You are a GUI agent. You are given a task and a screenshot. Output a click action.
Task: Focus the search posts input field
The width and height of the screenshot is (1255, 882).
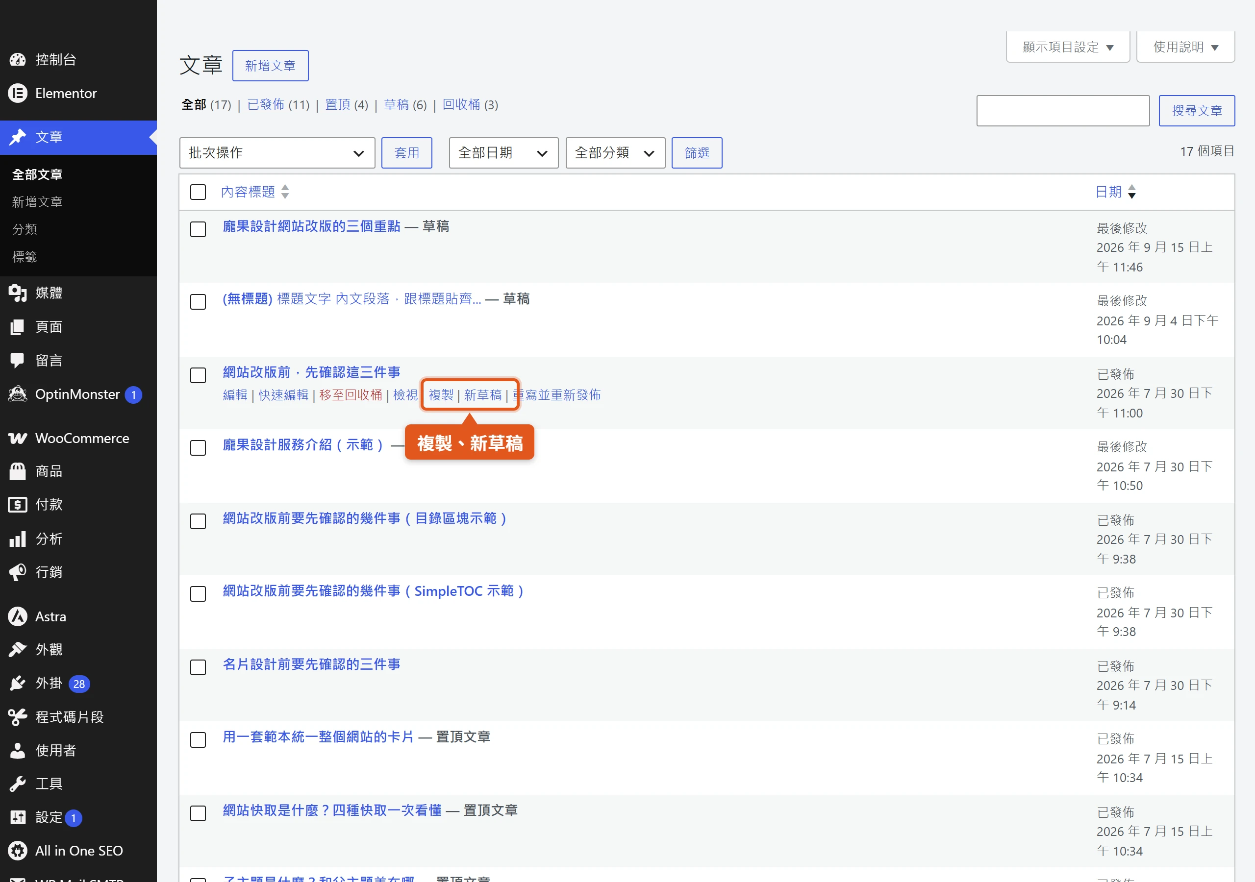(1063, 110)
